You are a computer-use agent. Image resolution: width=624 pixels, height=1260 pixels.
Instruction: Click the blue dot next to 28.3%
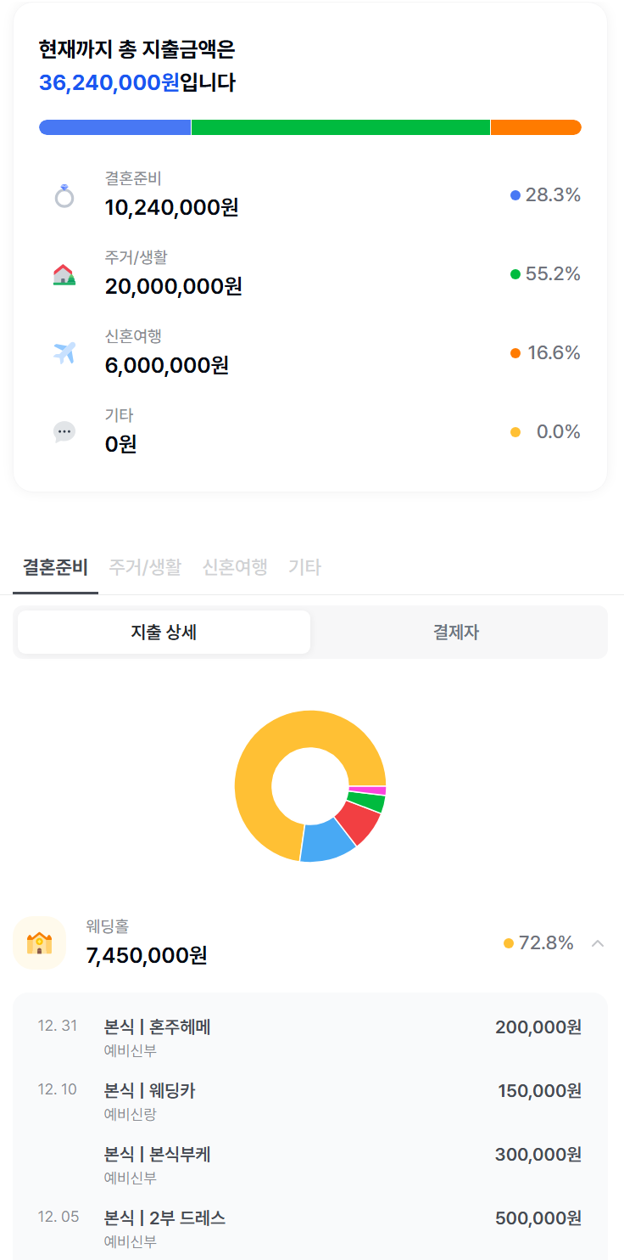point(515,196)
